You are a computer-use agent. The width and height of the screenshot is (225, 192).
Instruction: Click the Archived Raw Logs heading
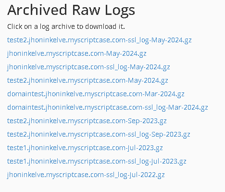[71, 10]
